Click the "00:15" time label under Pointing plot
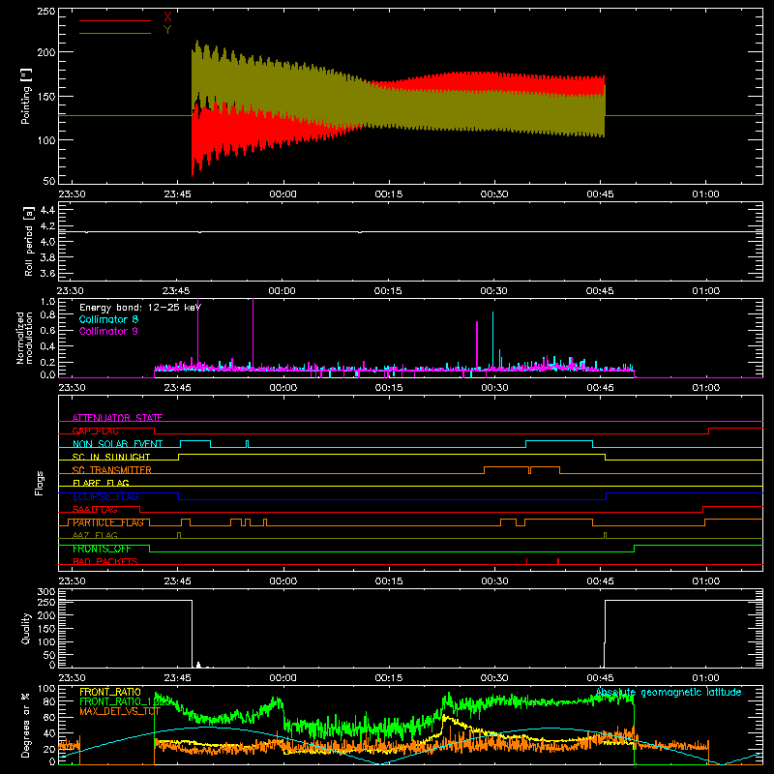 [x=389, y=194]
